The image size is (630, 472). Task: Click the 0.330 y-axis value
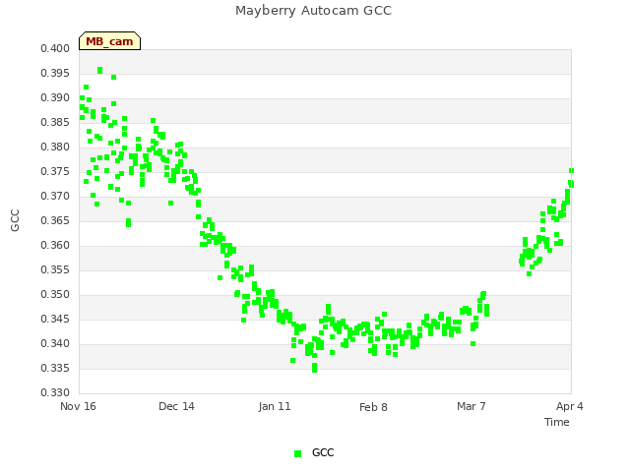pyautogui.click(x=55, y=392)
